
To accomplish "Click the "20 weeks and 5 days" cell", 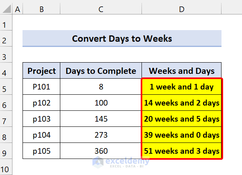I will point(182,119).
